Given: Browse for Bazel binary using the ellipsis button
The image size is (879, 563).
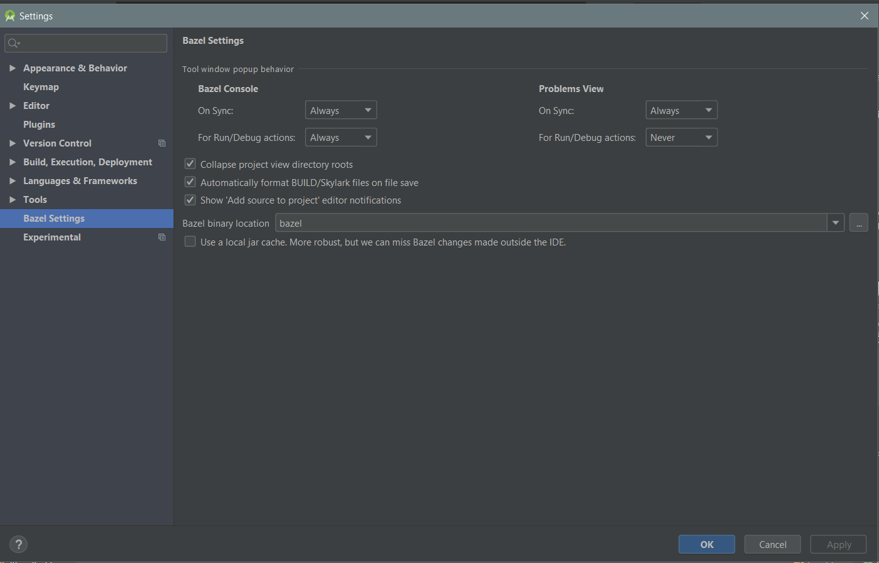Looking at the screenshot, I should point(858,222).
